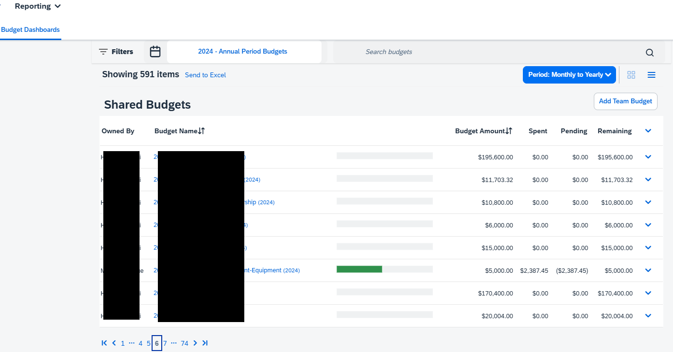673x352 pixels.
Task: Click Add Team Budget button
Action: tap(625, 101)
